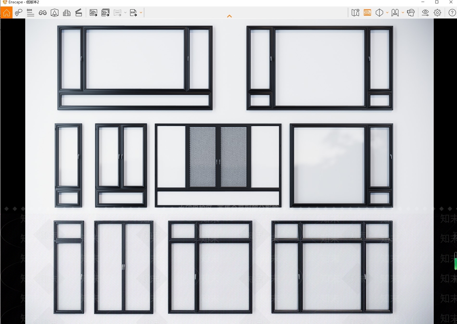Open the asset library tree icon

(55, 13)
